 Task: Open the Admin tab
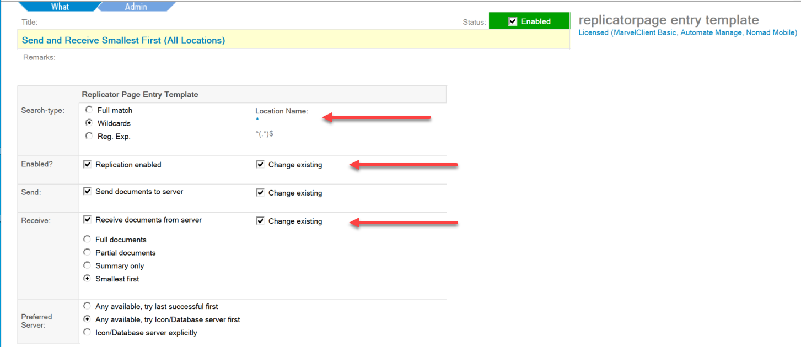[x=136, y=7]
